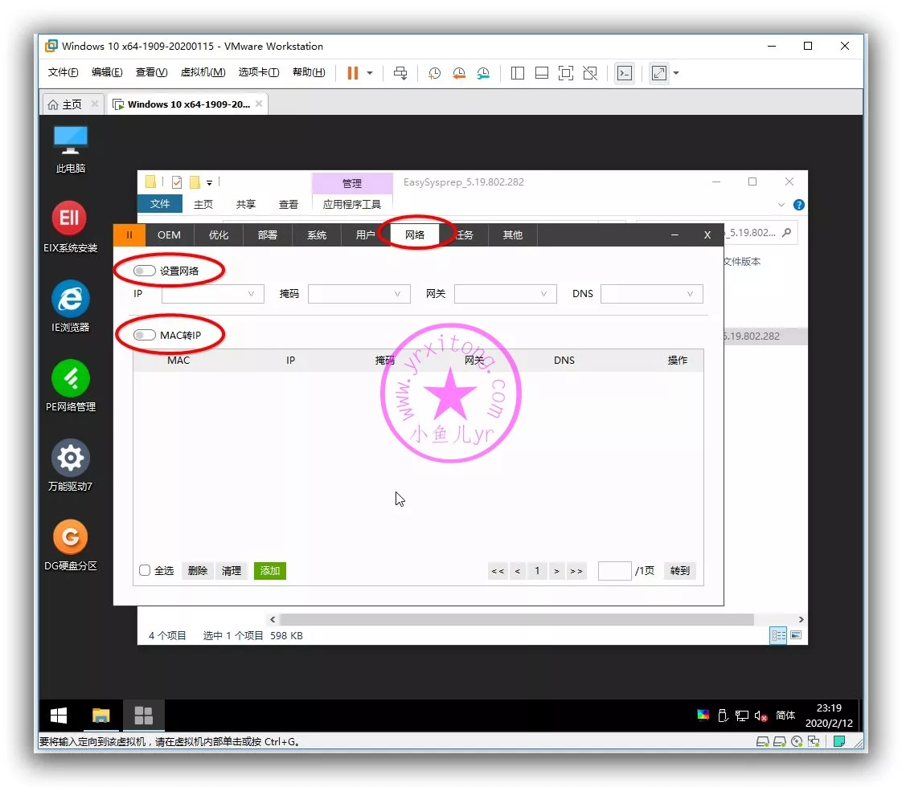Image resolution: width=902 pixels, height=787 pixels.
Task: Enable the 设置网络 toggle switch
Action: point(145,271)
